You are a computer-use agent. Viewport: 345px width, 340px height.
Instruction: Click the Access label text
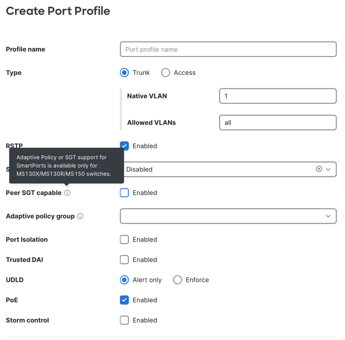pos(185,73)
